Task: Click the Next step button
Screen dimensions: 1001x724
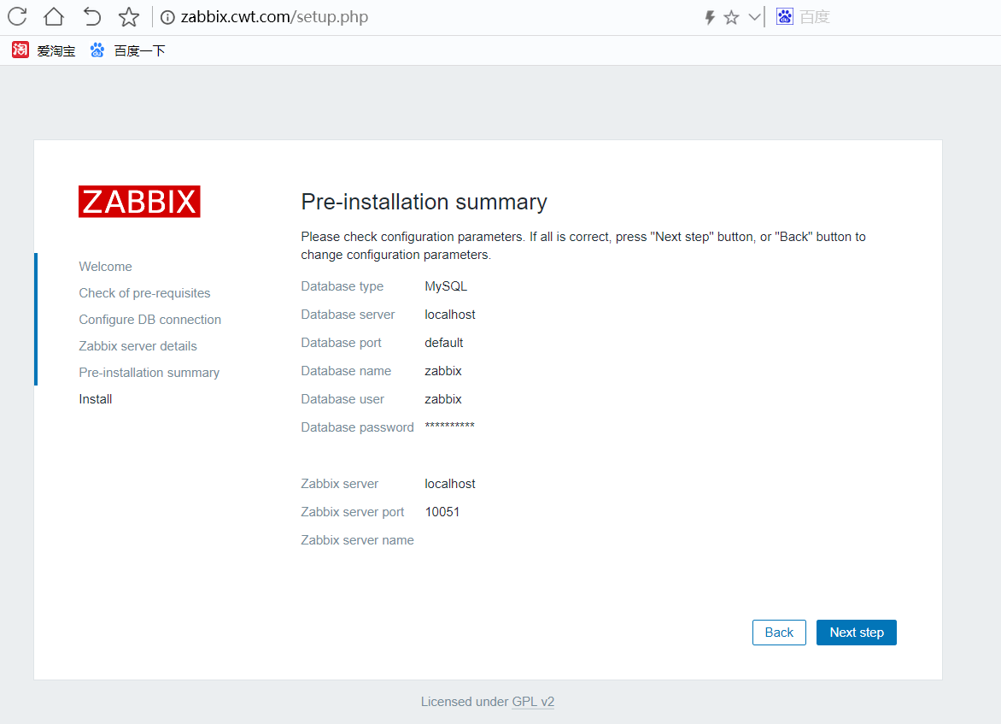Action: coord(856,633)
